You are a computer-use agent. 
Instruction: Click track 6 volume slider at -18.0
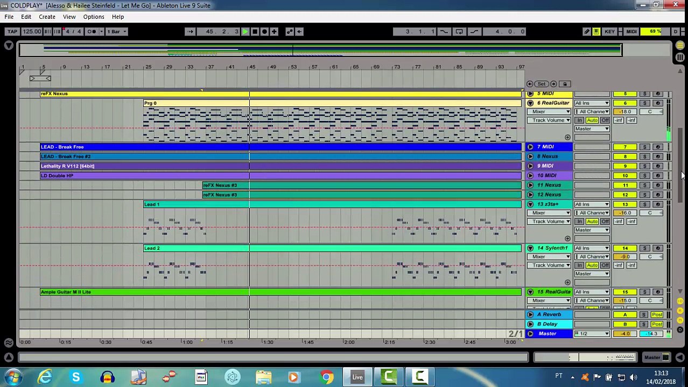tap(625, 112)
